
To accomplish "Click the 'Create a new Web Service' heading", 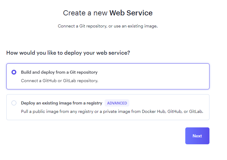I will click(108, 13).
